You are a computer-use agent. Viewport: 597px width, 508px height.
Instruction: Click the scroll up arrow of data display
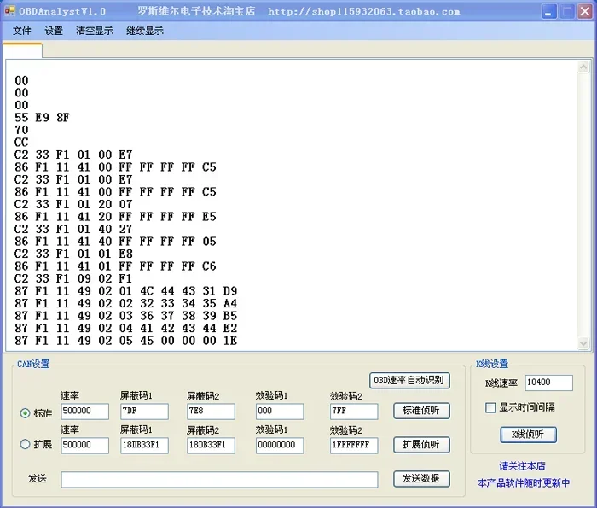583,67
